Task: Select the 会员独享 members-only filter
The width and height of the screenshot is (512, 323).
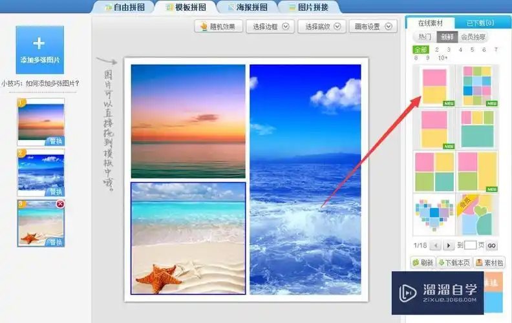Action: [x=473, y=37]
